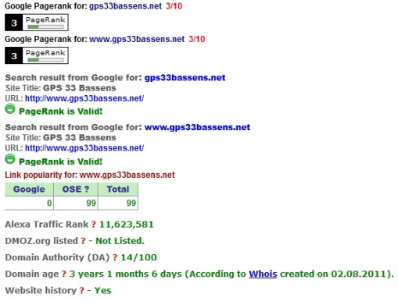Image resolution: width=398 pixels, height=308 pixels.
Task: Click the Website history Yes value
Action: 102,291
